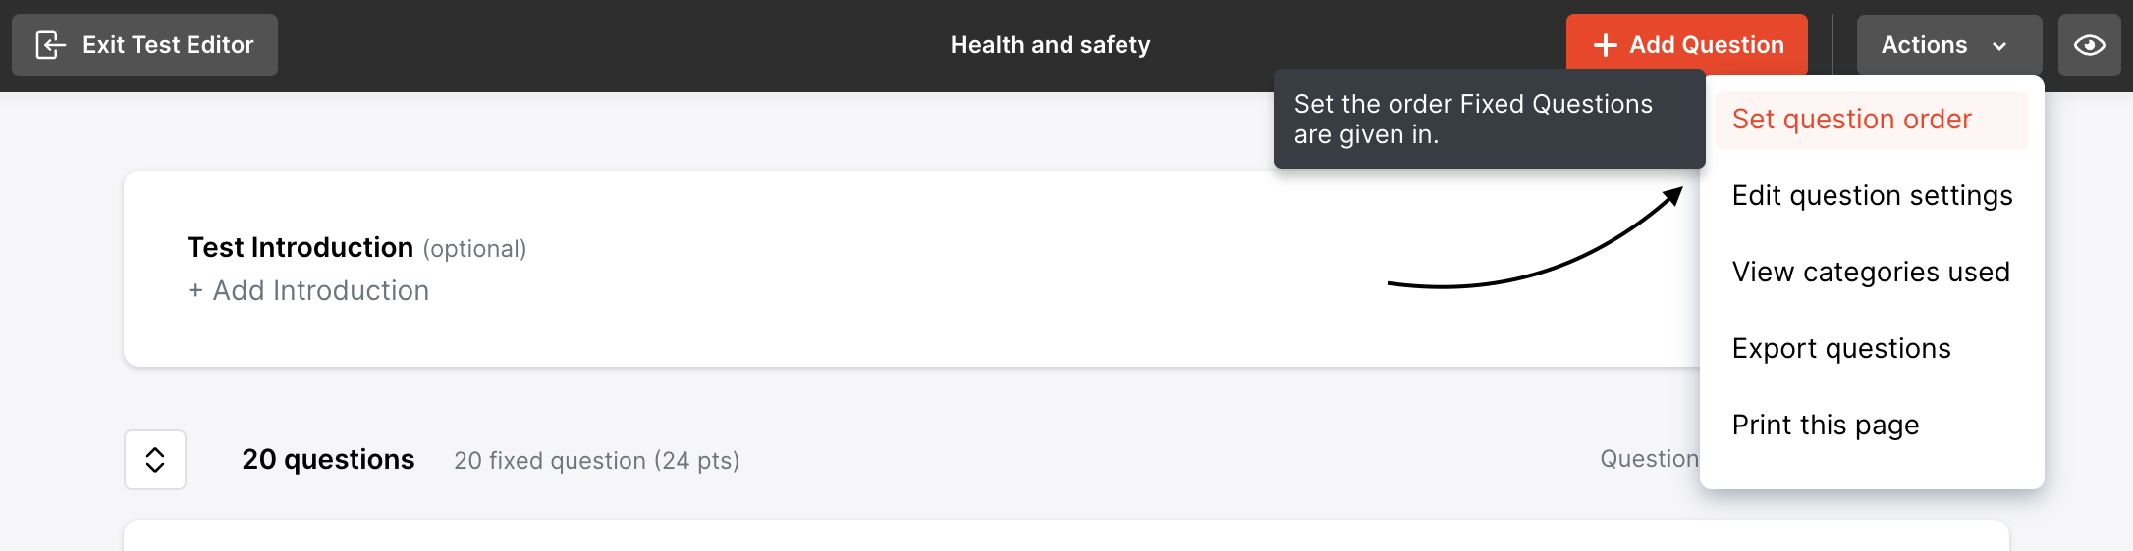The image size is (2133, 551).
Task: Click the exit door icon
Action: click(x=50, y=45)
